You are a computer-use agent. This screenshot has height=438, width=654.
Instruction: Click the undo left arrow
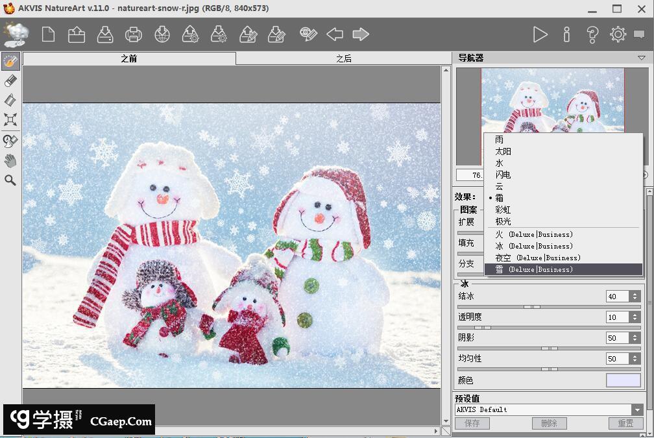[334, 34]
